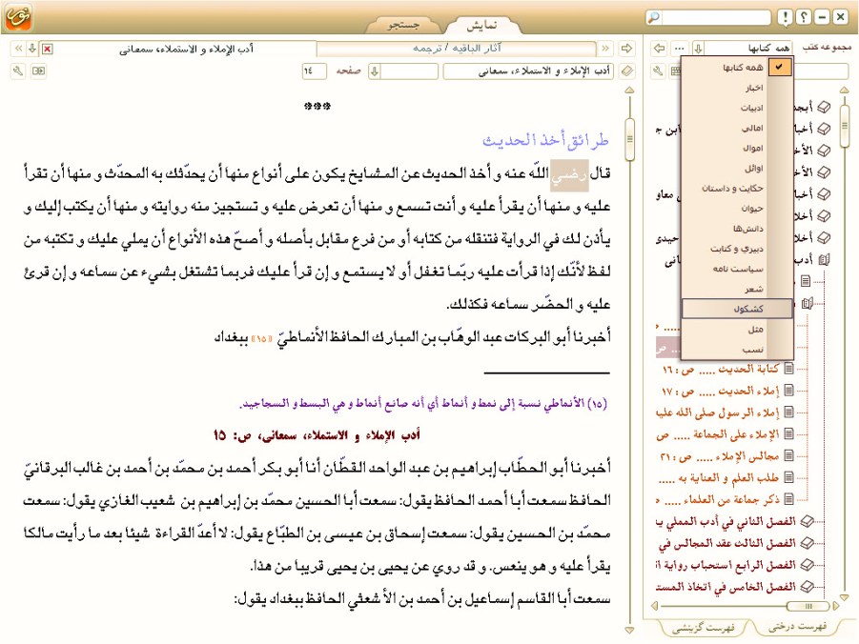Open the book collection dropdown arrow

[x=698, y=49]
